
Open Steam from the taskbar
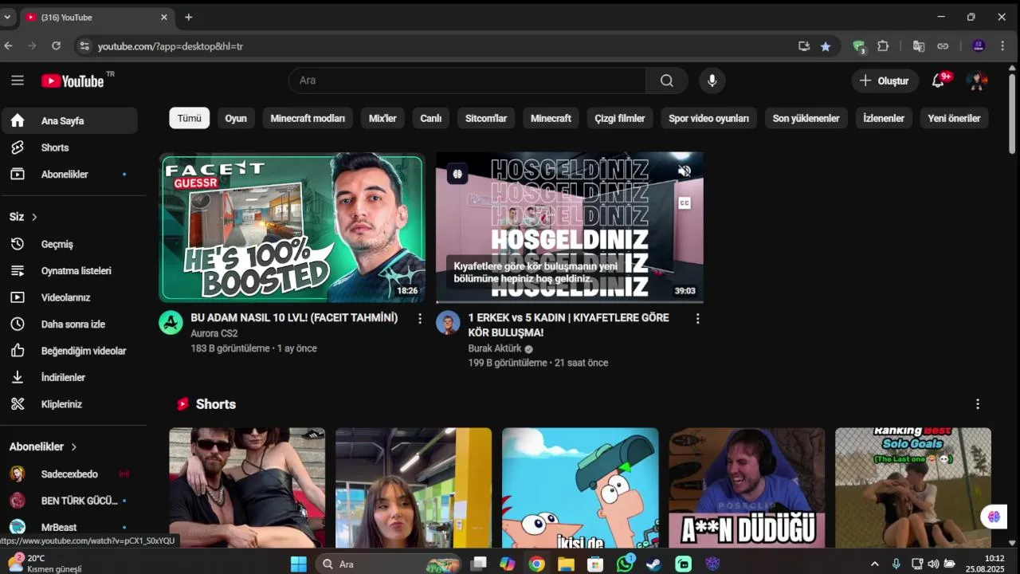pos(653,564)
